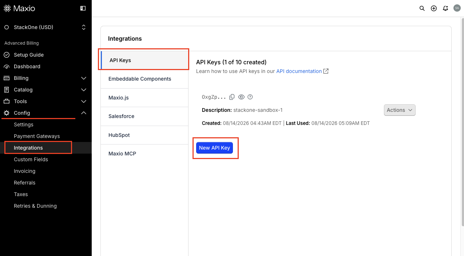464x256 pixels.
Task: Click the Catalog book icon
Action: 7,90
